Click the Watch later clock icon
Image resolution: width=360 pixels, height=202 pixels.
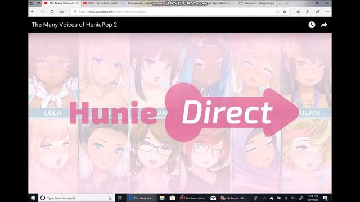312,25
